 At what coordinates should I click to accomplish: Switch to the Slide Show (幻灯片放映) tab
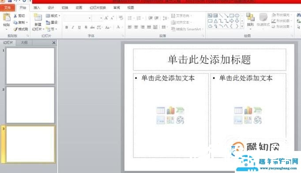click(98, 7)
